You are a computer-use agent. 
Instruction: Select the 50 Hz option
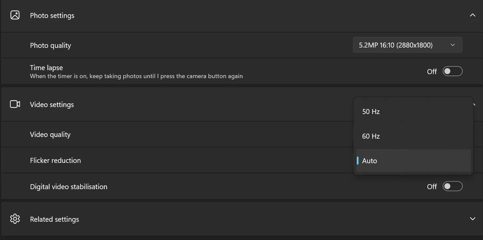coord(413,111)
